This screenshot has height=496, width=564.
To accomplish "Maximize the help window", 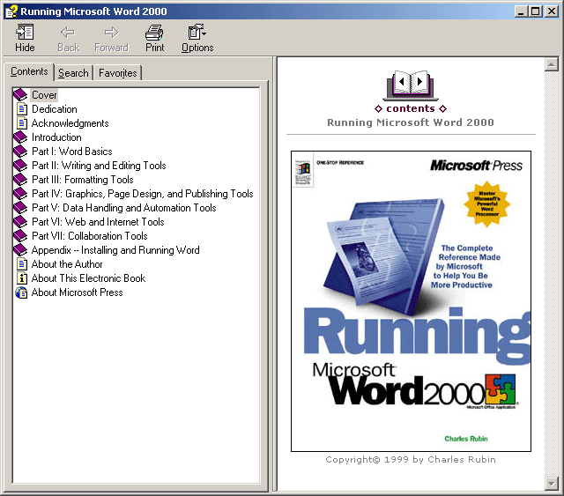I will tap(535, 11).
